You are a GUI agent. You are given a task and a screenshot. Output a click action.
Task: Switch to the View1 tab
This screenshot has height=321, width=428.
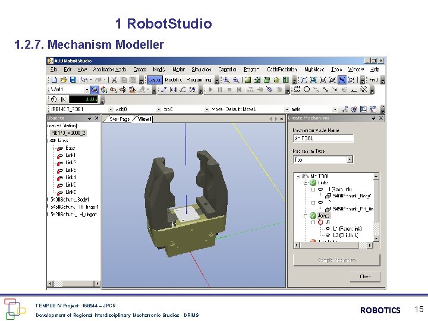(x=144, y=119)
